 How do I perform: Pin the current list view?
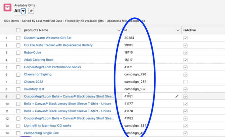tap(31, 11)
